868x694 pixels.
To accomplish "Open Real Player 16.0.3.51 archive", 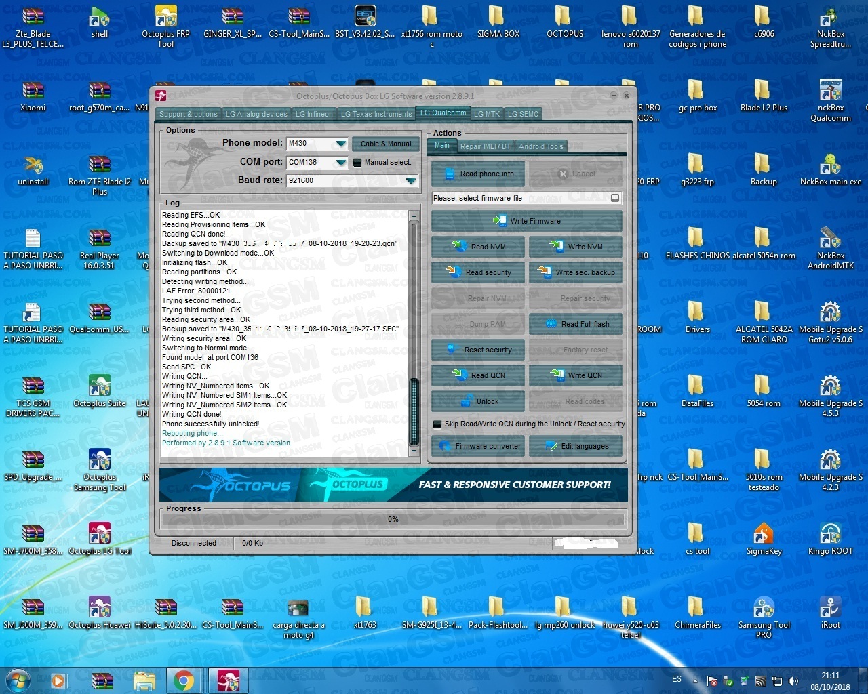I will 100,249.
